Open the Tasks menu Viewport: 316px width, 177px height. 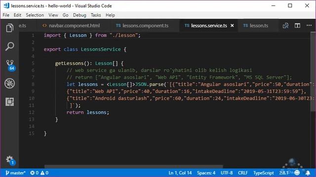click(96, 15)
